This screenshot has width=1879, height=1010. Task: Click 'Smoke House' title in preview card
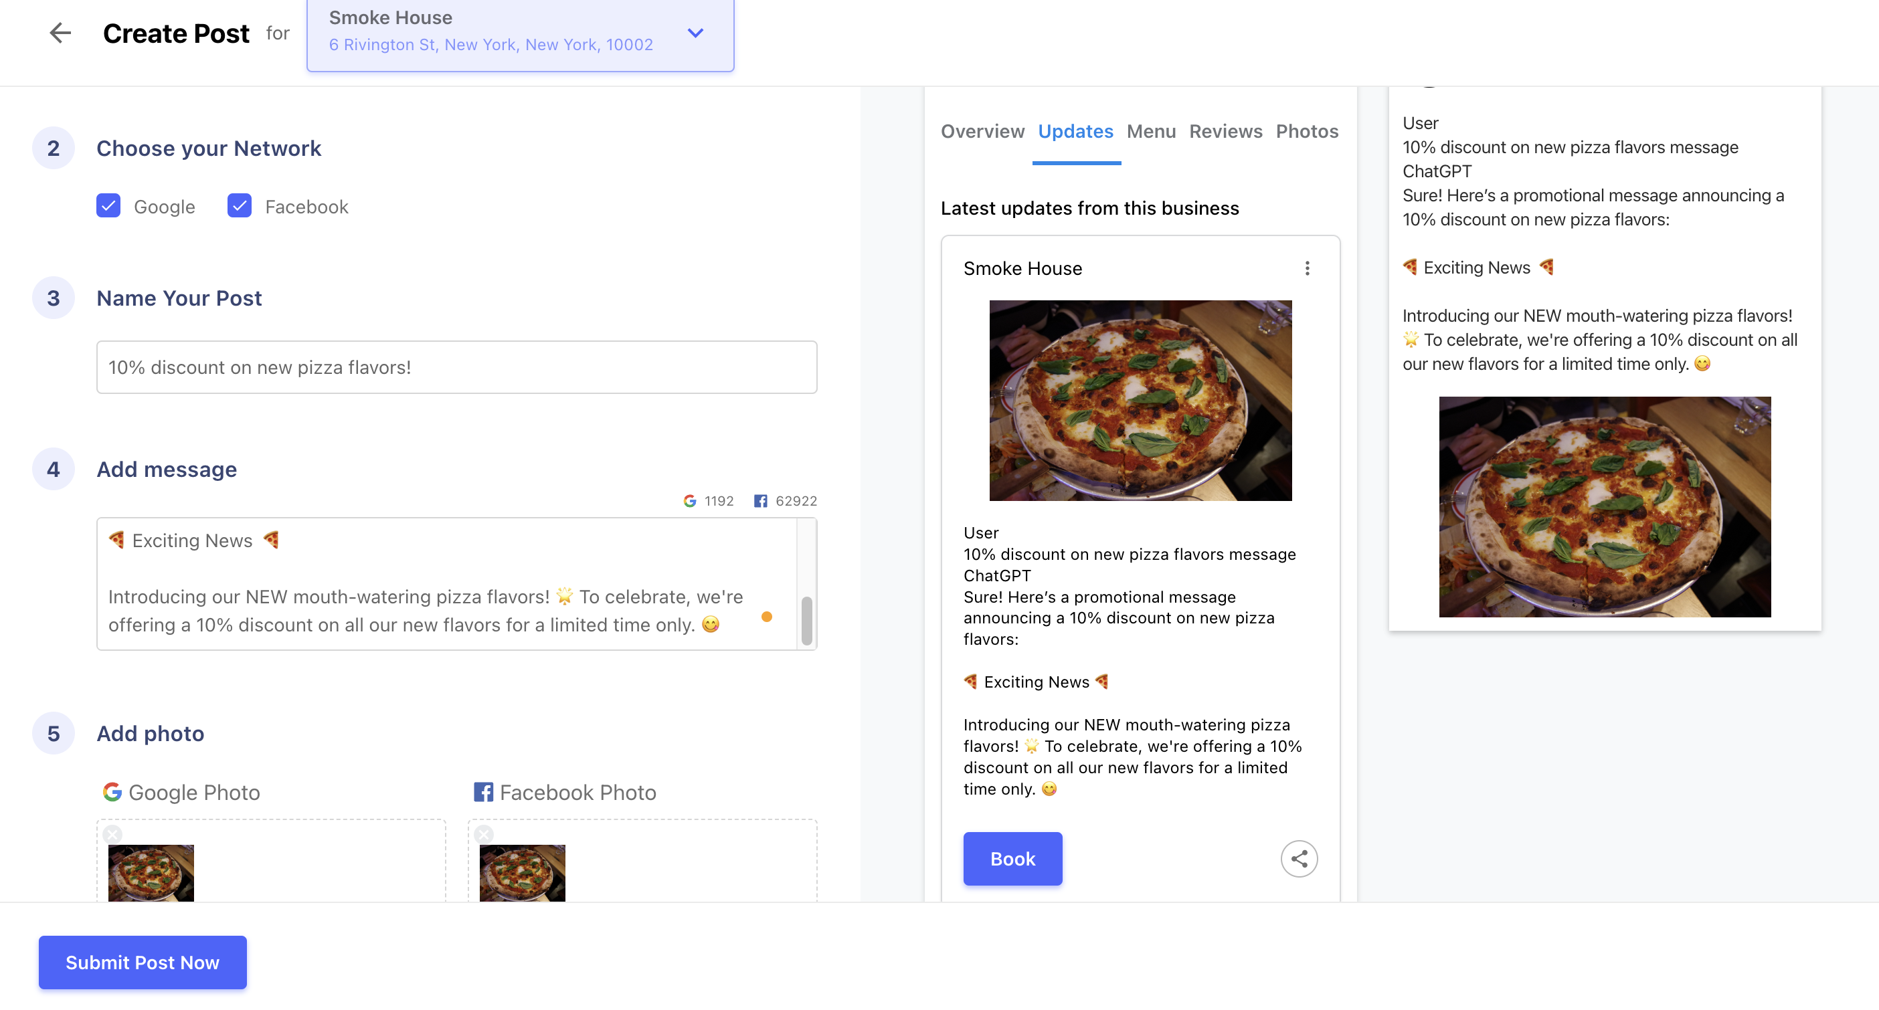[x=1022, y=268]
